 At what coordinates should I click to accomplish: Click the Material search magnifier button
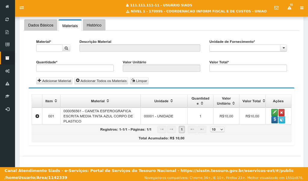pos(66,48)
